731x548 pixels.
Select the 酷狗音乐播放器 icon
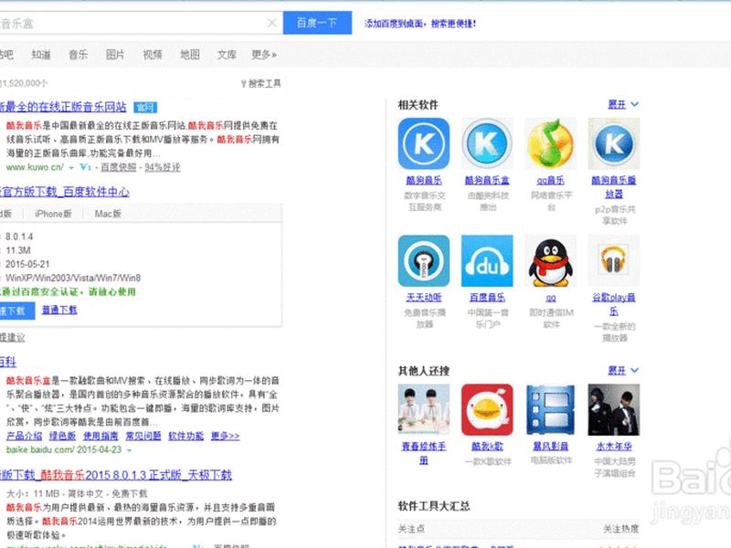click(613, 143)
